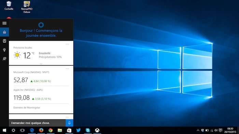Viewport: 239px width, 134px height.
Task: Click the battery tray icon
Action: (207, 130)
